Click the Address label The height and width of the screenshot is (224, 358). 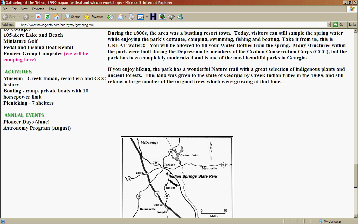(x=8, y=25)
